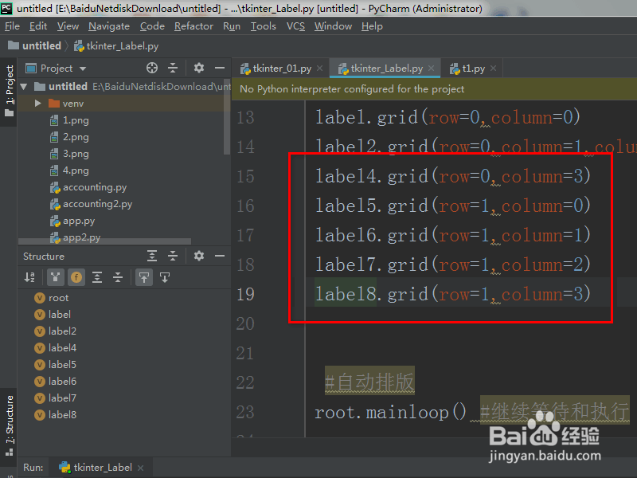Open the Tools menu
This screenshot has width=637, height=478.
(264, 26)
